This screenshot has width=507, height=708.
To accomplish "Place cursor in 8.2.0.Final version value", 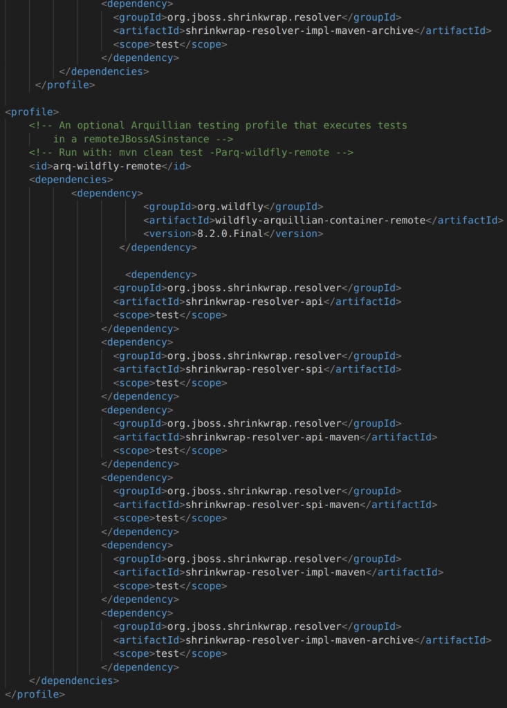I will pos(230,234).
